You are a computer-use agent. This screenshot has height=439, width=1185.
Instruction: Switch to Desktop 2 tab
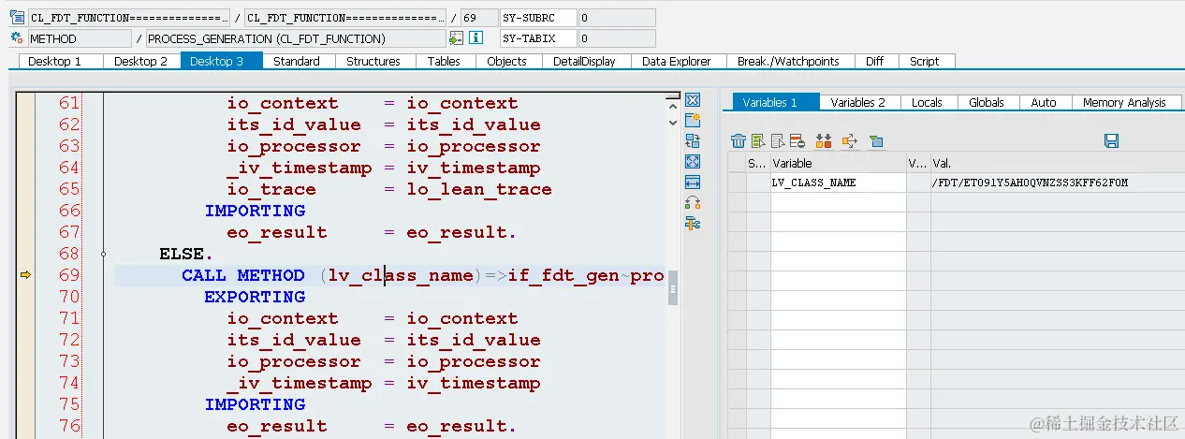(x=140, y=61)
